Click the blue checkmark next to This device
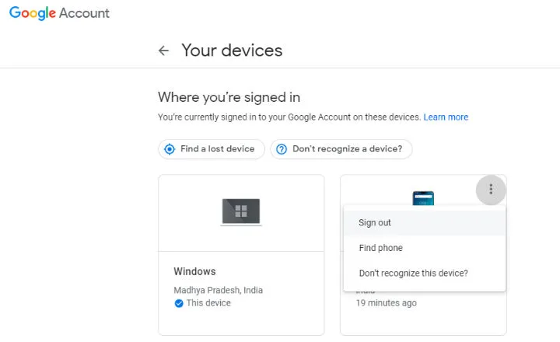This screenshot has width=560, height=342. (x=179, y=303)
